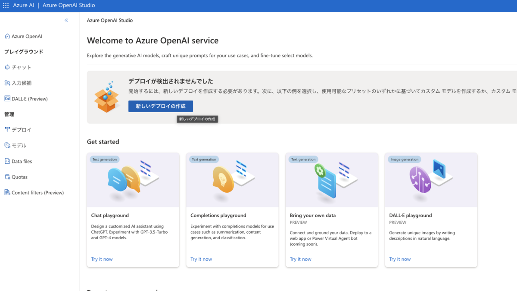
Task: Click the Azure OpenAI home icon
Action: [x=7, y=36]
